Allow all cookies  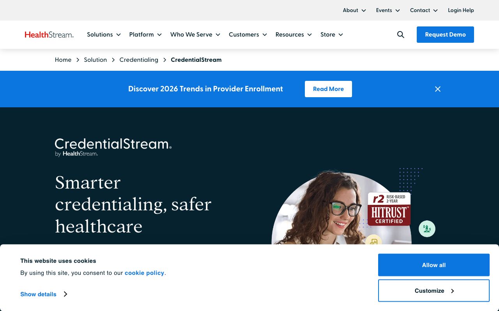pos(434,265)
